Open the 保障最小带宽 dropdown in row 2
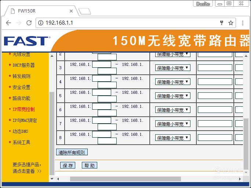This screenshot has width=251, height=188. (x=173, y=54)
